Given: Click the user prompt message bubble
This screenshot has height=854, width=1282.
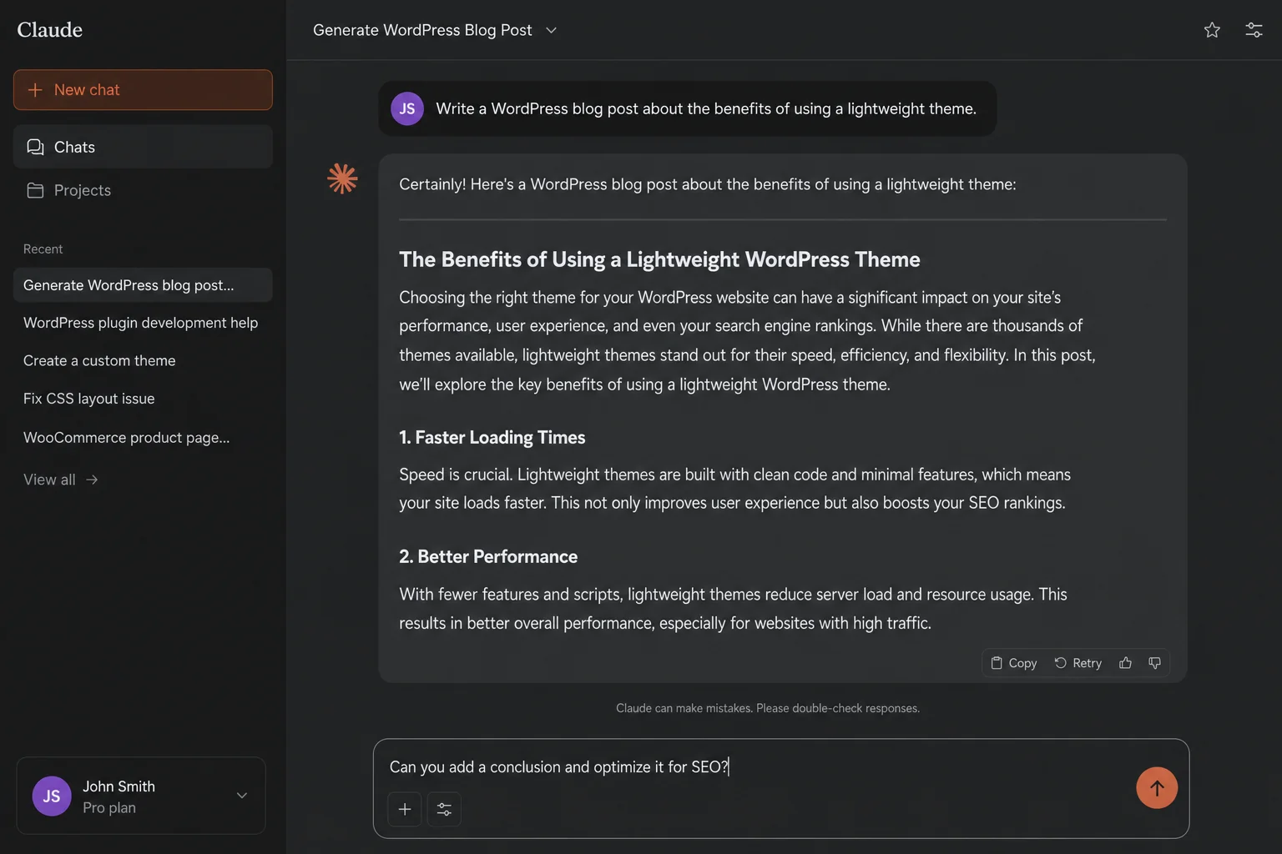Looking at the screenshot, I should pos(688,108).
